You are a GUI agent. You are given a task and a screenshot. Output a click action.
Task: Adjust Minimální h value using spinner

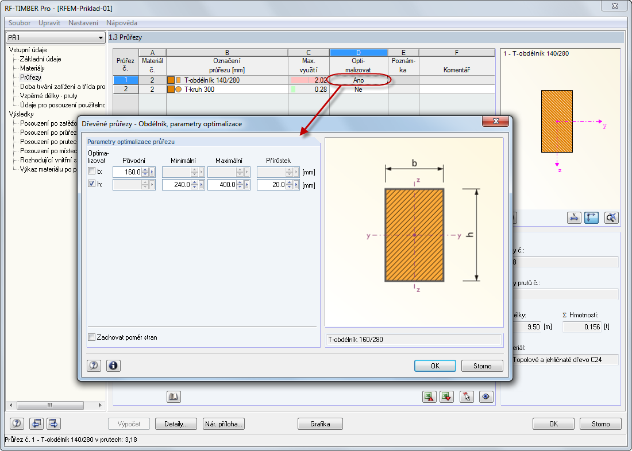[x=195, y=185]
